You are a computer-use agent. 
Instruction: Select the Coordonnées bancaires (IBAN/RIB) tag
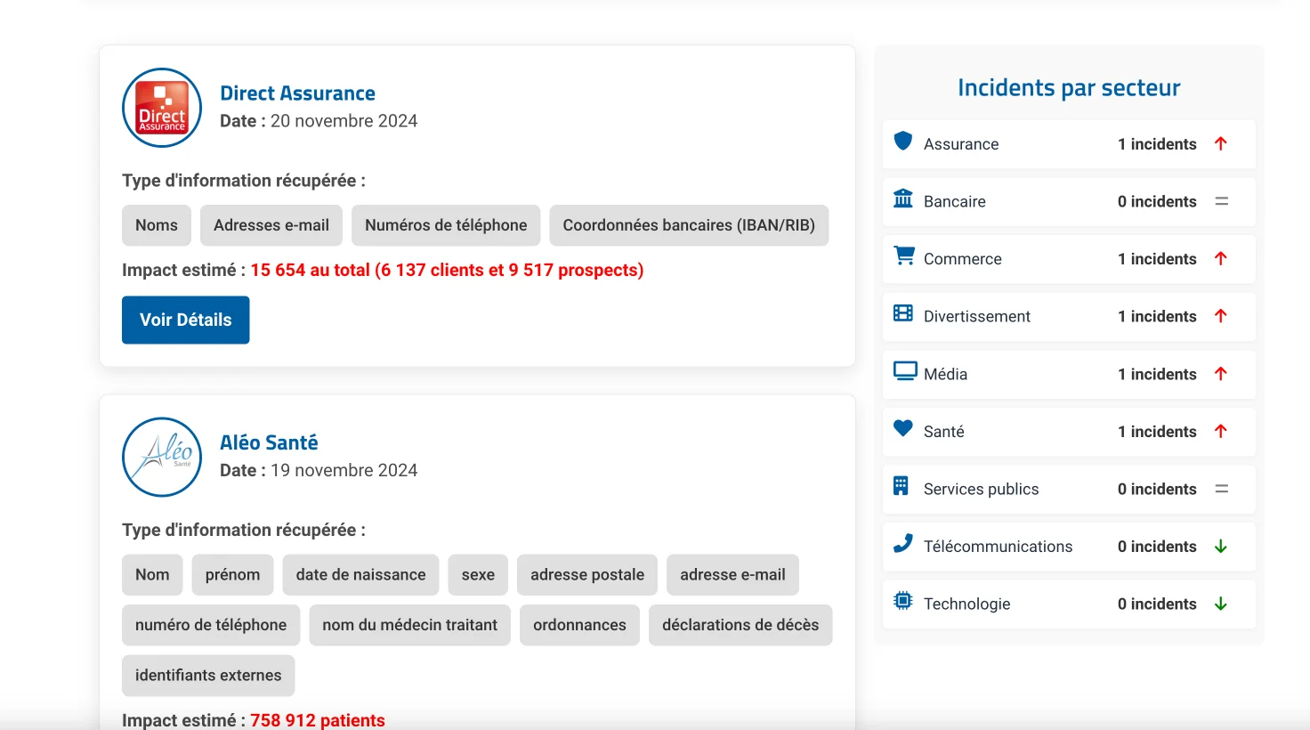[x=689, y=225]
